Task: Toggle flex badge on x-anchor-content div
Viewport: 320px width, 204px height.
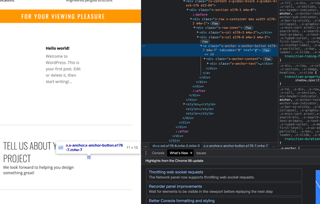Action: (268, 59)
